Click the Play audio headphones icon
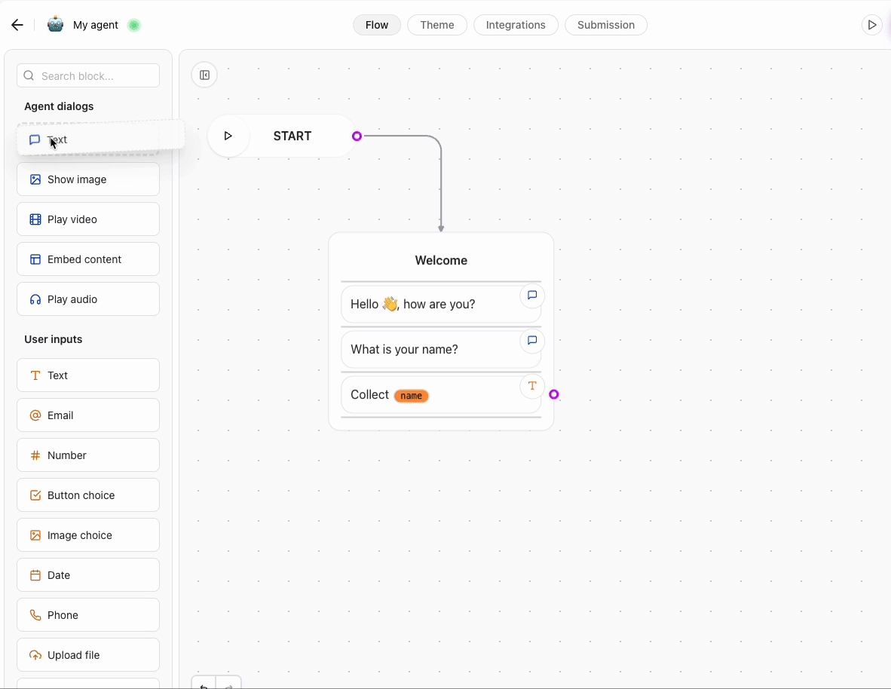This screenshot has width=891, height=689. click(35, 299)
